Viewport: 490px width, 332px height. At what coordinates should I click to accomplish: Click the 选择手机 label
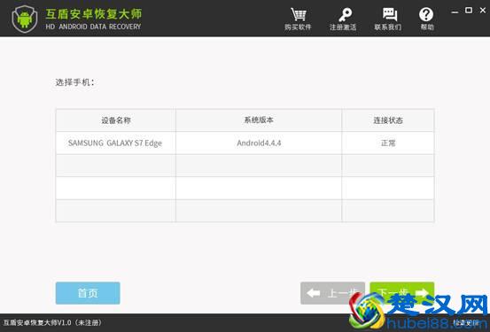pos(75,82)
